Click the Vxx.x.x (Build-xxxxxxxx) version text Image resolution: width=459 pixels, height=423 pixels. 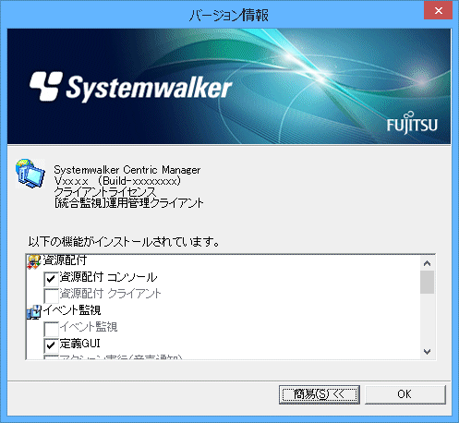point(117,181)
